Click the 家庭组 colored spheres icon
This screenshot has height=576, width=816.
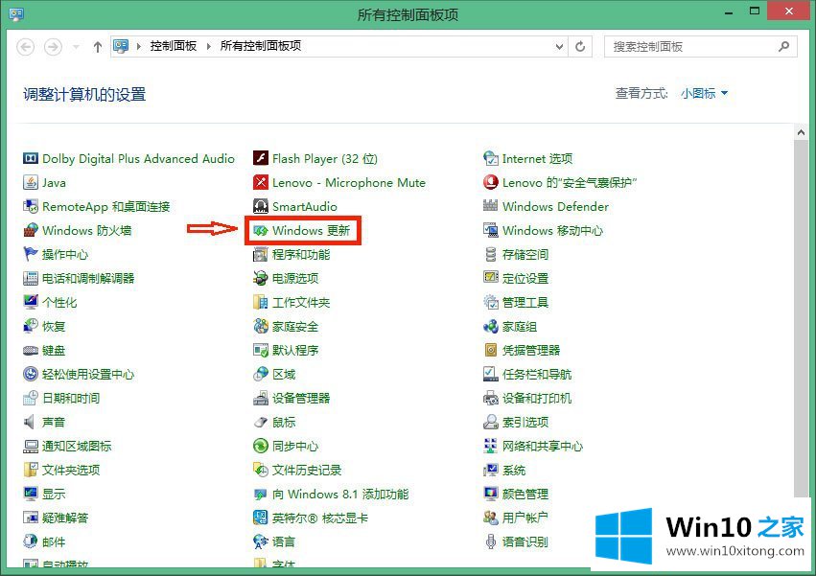point(490,326)
